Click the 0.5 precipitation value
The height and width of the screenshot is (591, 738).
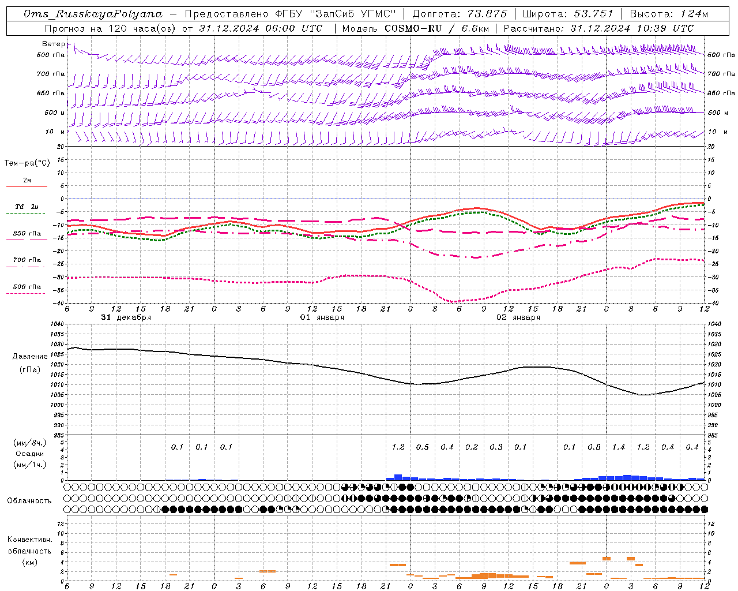(423, 447)
